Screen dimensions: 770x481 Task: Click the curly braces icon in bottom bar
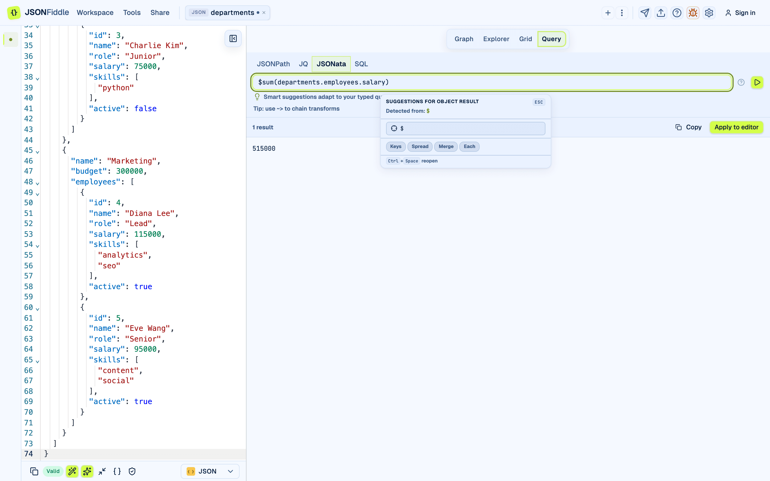coord(117,471)
